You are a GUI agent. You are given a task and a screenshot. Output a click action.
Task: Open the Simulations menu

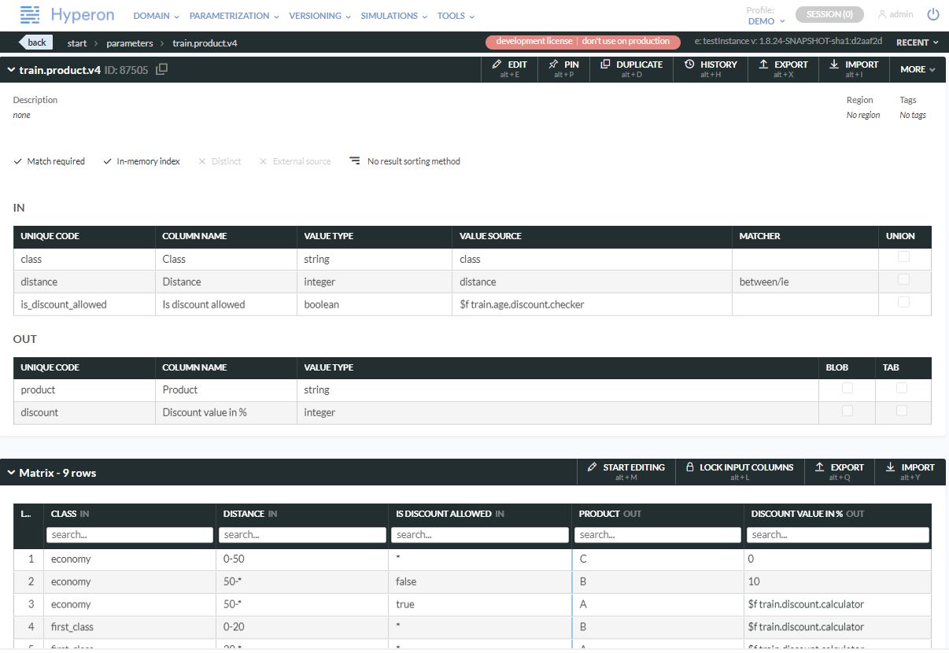tap(393, 16)
